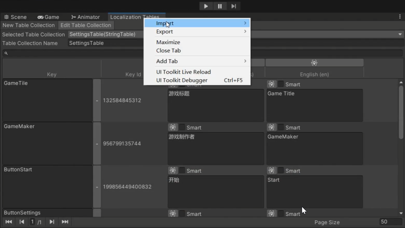Switch to the Game tab

tap(48, 17)
